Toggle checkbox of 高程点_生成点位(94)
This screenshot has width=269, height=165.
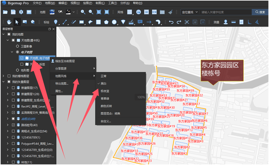[13, 131]
